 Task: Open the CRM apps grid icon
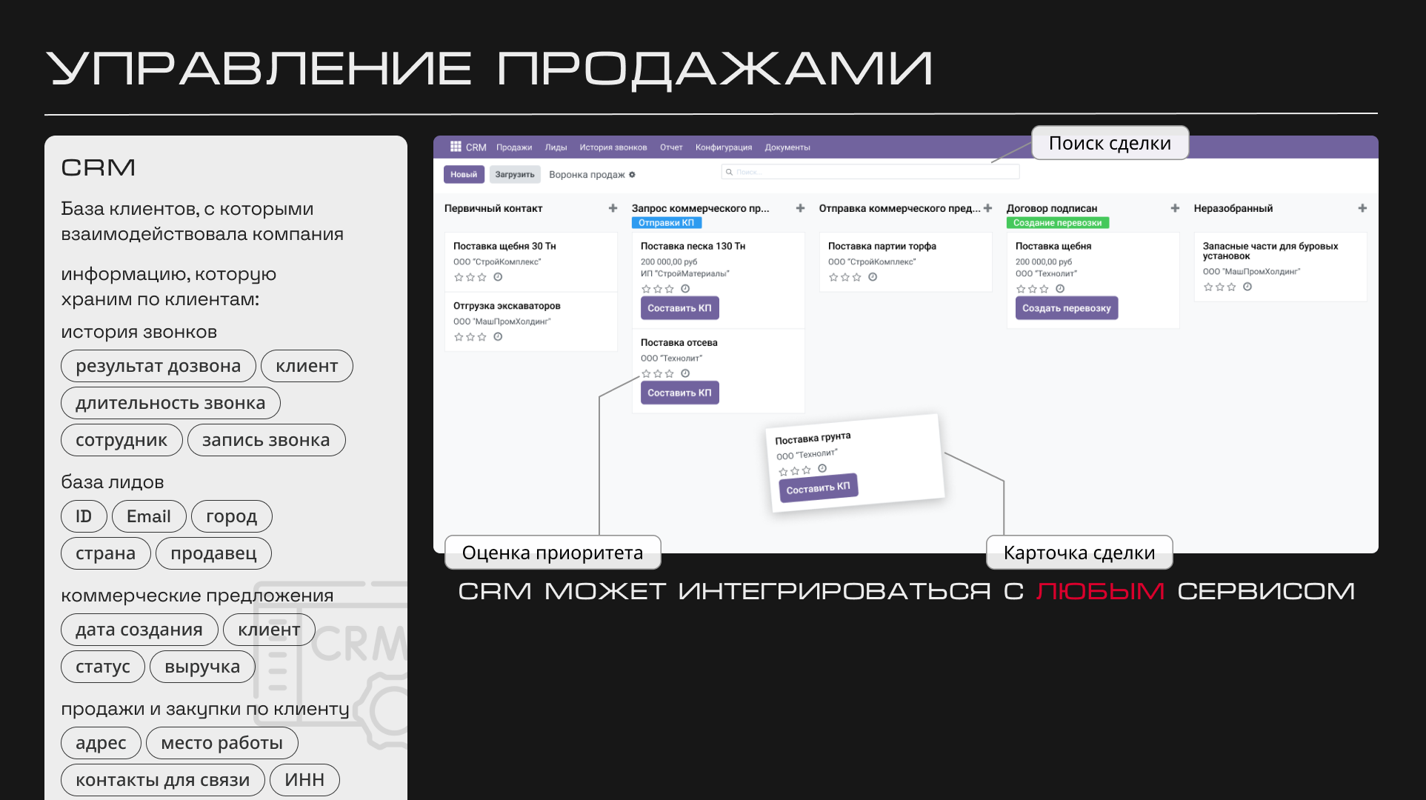(456, 147)
